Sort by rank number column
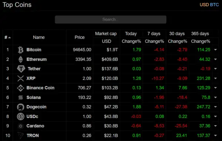 pyautogui.click(x=7, y=37)
